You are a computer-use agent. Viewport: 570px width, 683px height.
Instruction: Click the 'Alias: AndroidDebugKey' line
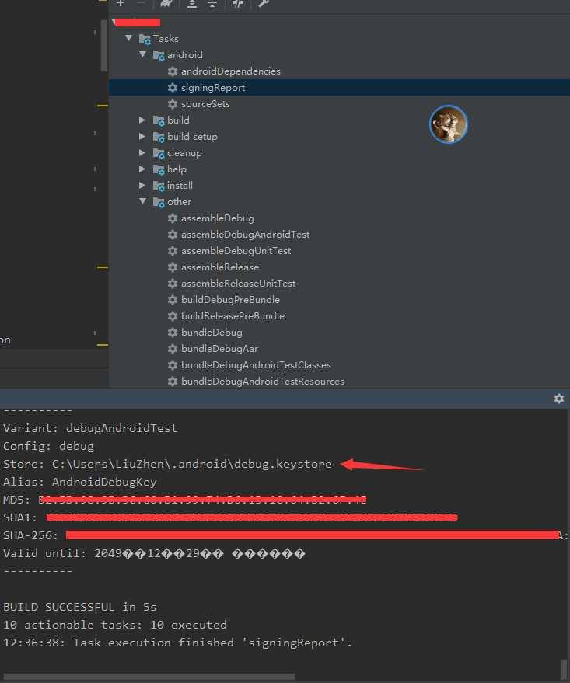[x=80, y=482]
